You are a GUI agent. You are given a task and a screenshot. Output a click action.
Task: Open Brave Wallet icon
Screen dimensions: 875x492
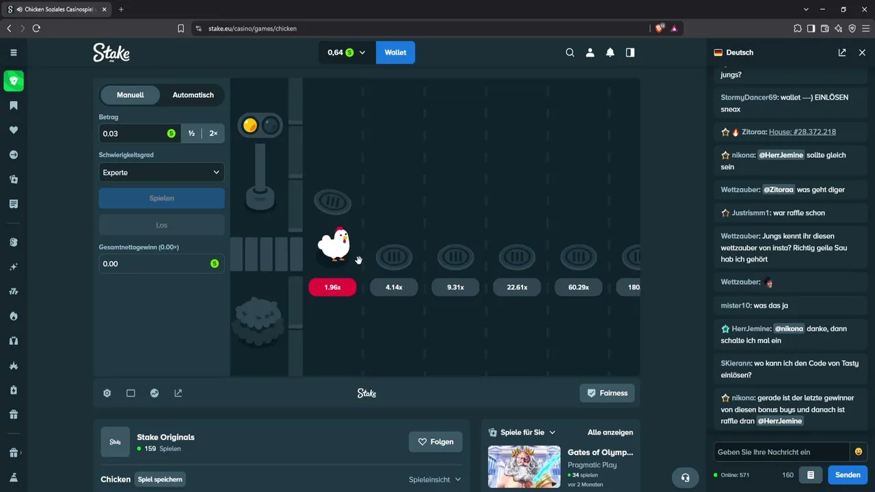(x=825, y=29)
